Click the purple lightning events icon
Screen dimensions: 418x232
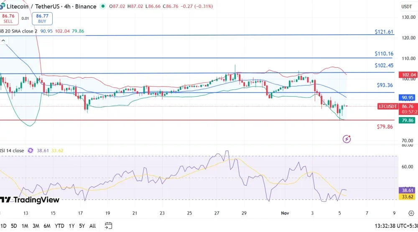tap(346, 139)
